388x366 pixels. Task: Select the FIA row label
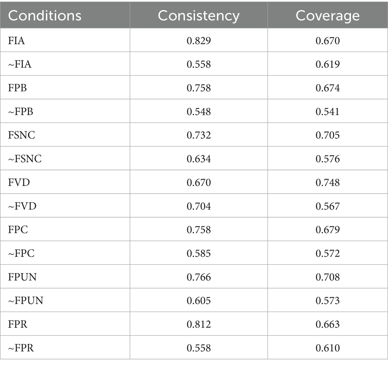tap(17, 40)
